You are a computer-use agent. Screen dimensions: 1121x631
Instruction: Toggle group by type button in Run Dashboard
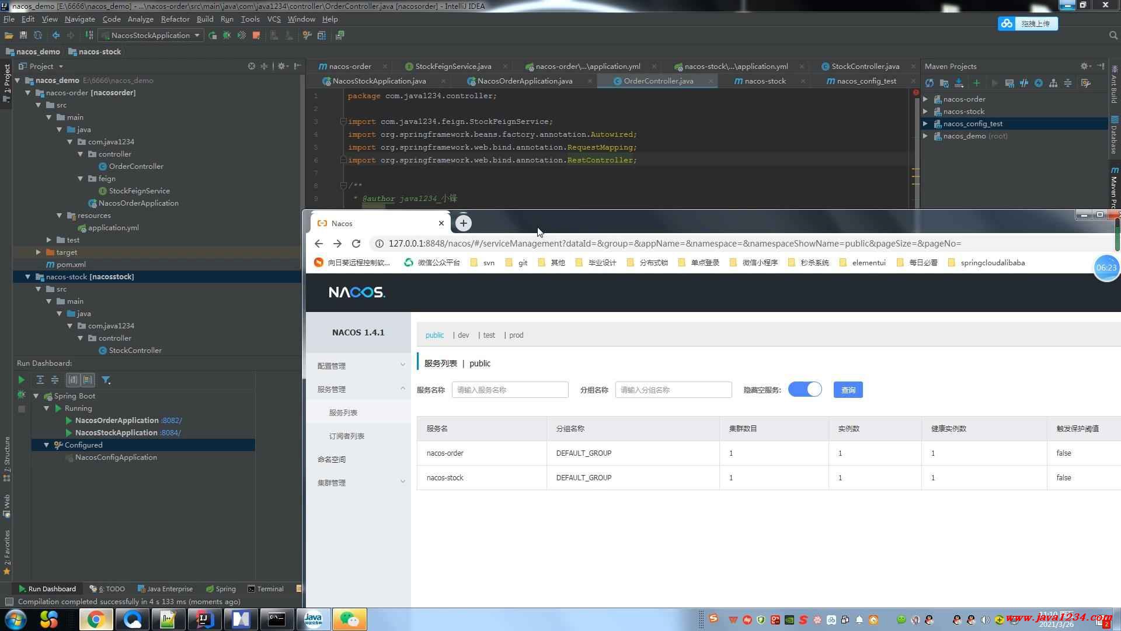point(73,380)
